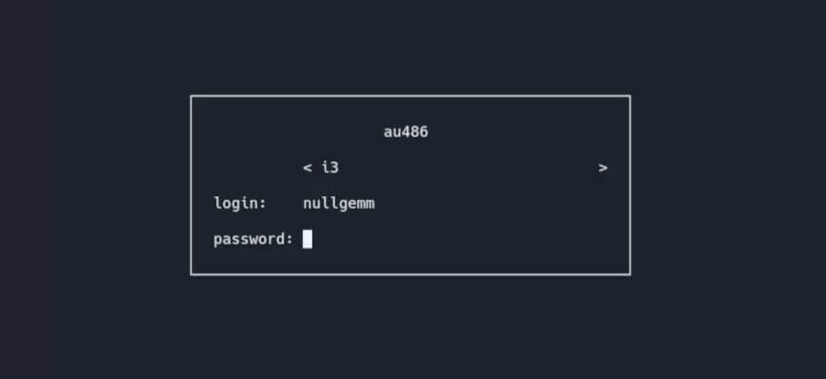
Task: Click the login: label
Action: 240,204
